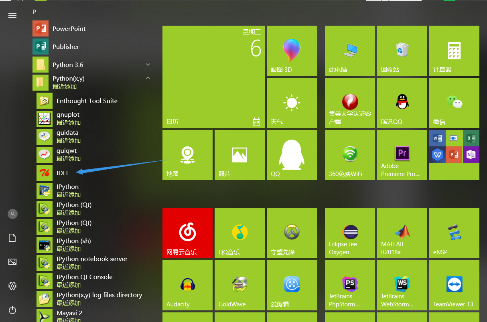Open Documents from Start sidebar
Viewport: 487px width, 322px height.
pos(12,238)
